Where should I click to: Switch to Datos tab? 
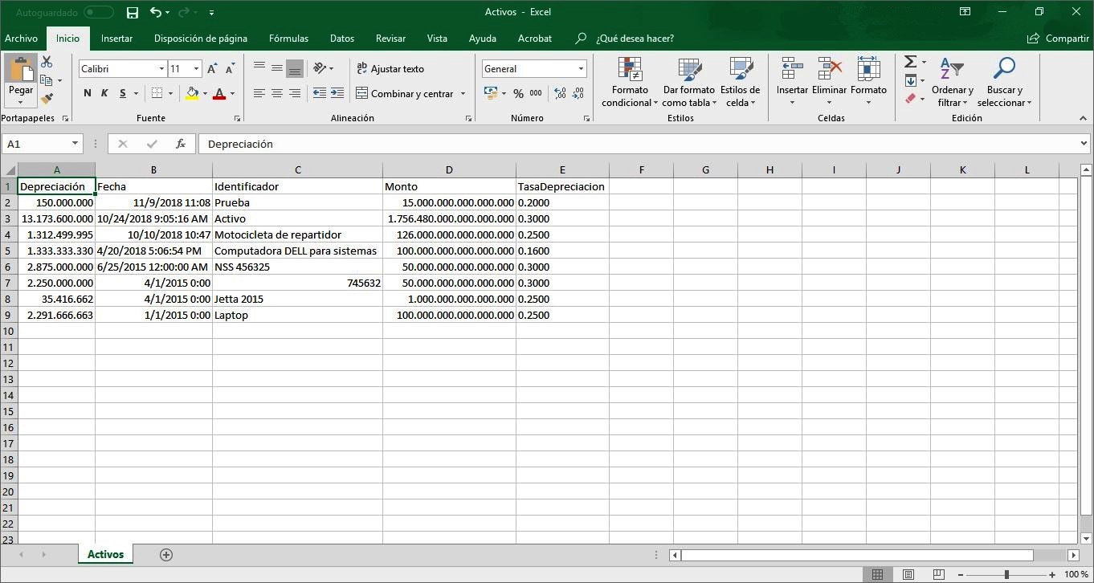(x=341, y=39)
